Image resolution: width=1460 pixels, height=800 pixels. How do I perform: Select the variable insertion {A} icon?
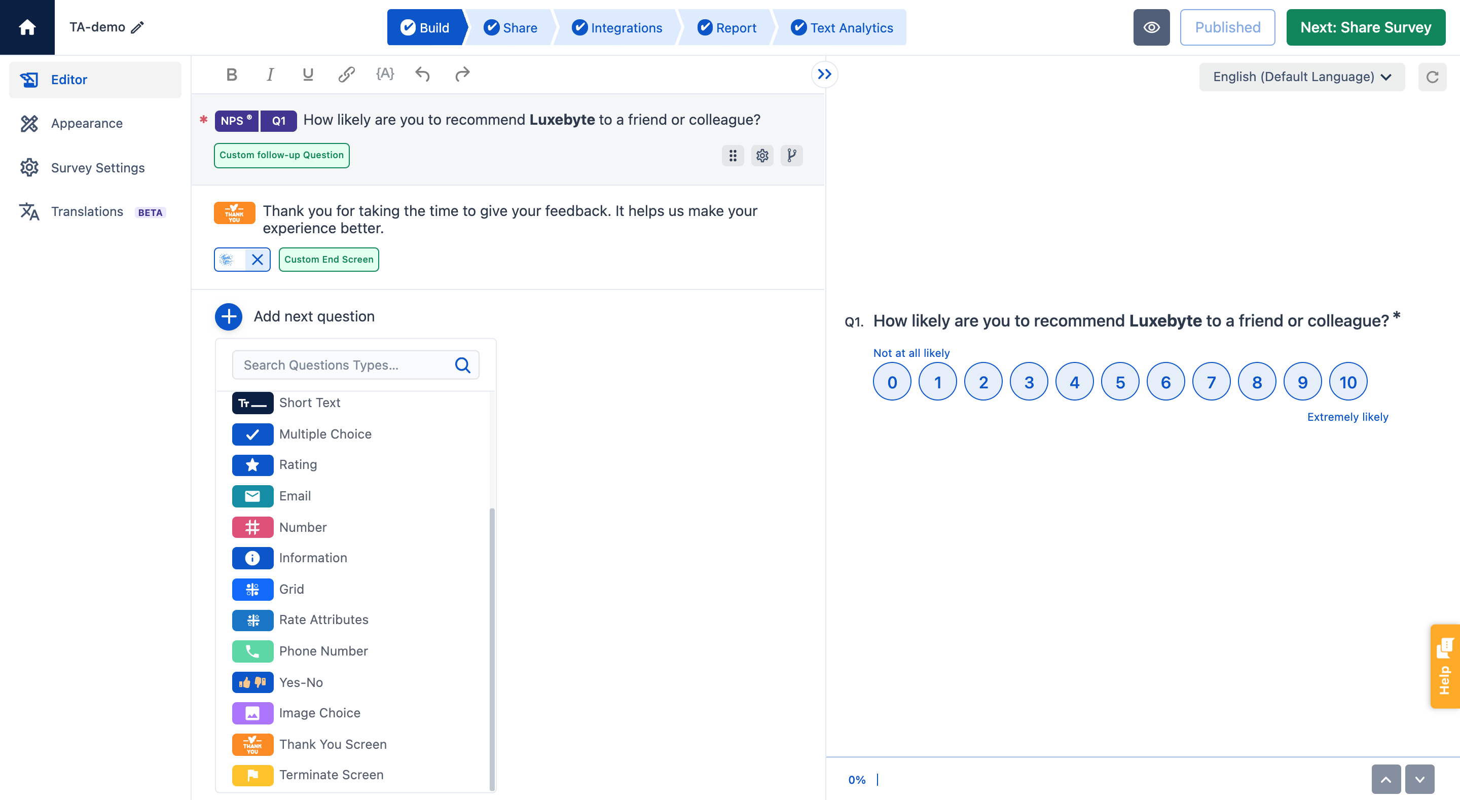385,74
